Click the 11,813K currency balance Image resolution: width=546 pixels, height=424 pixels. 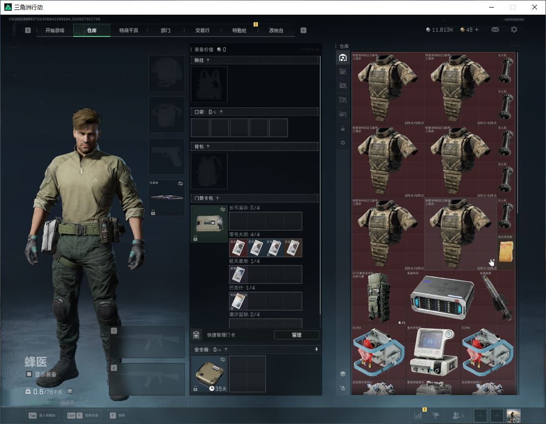(x=440, y=30)
